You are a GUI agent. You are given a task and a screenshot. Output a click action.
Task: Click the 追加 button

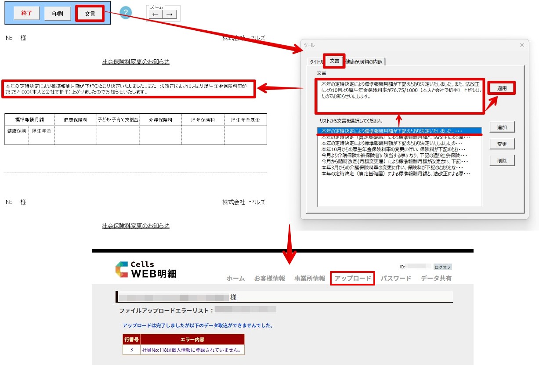click(x=502, y=127)
